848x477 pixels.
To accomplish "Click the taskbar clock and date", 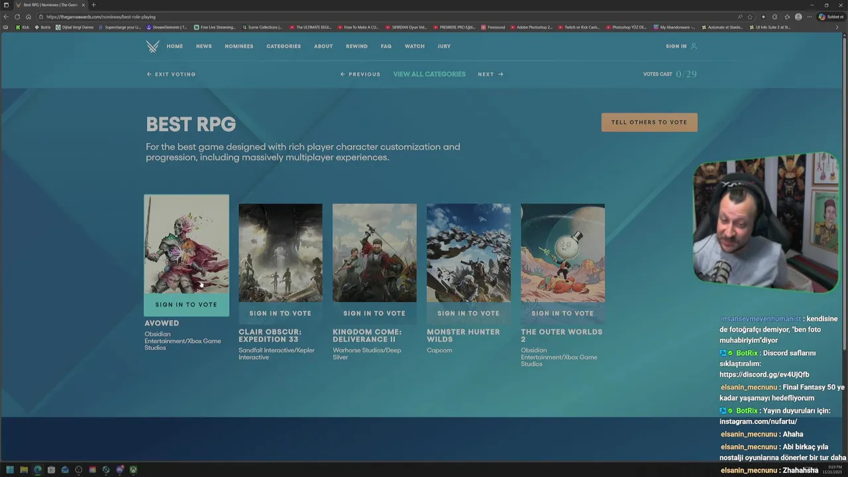I will [x=831, y=470].
